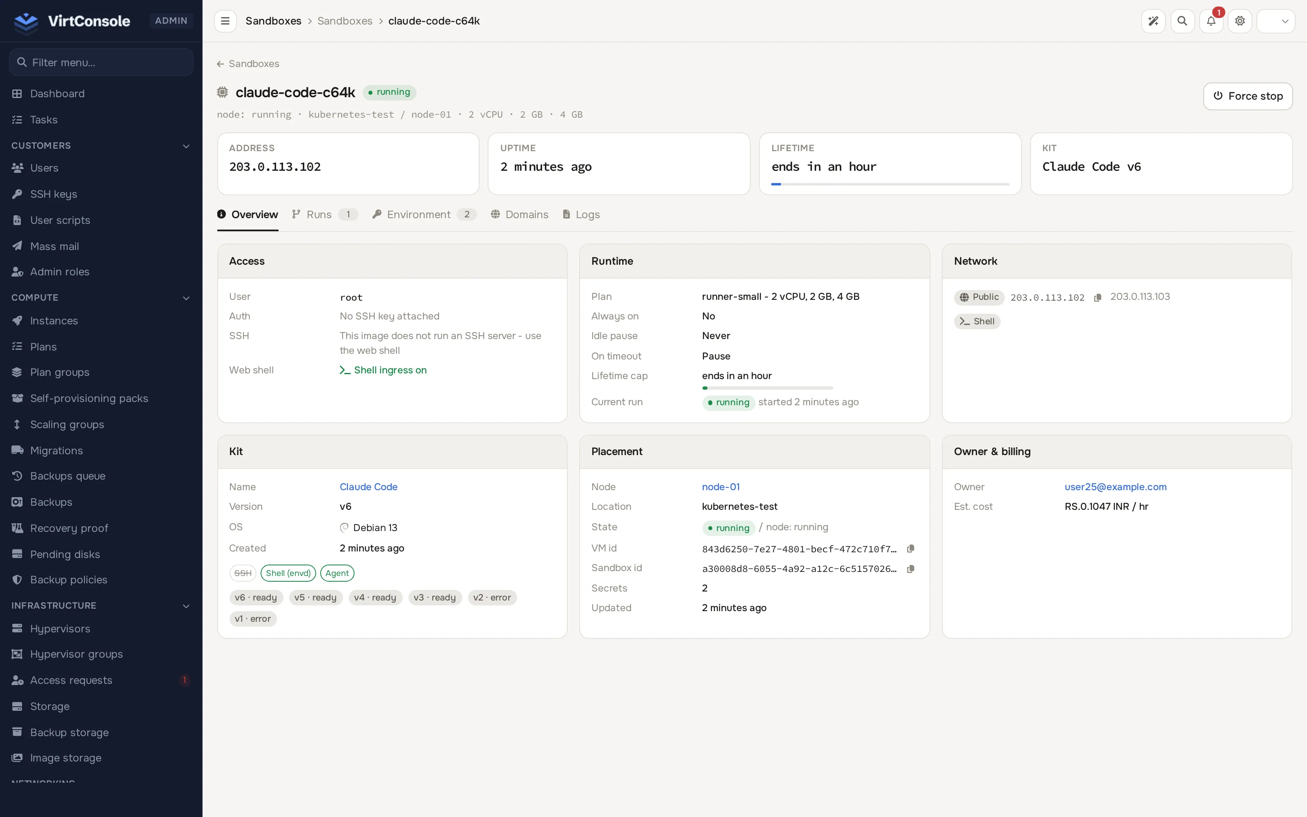
Task: Click the Shell badge in Network
Action: (977, 321)
